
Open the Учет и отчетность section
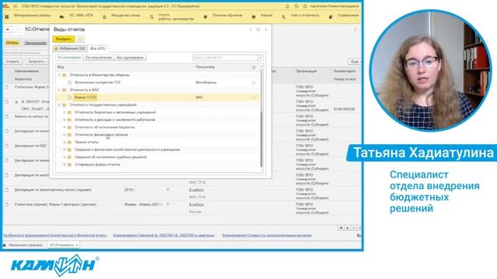point(305,15)
